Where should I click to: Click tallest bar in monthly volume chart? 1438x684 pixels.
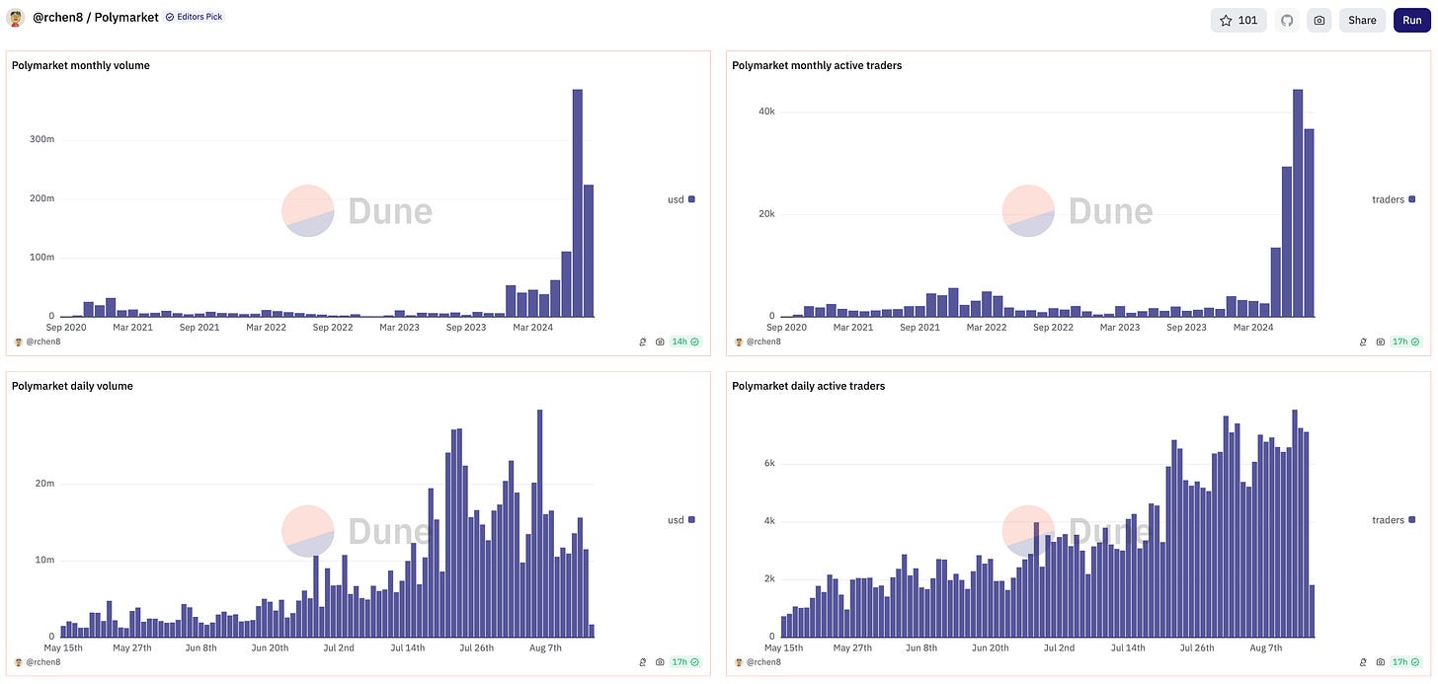tap(578, 203)
